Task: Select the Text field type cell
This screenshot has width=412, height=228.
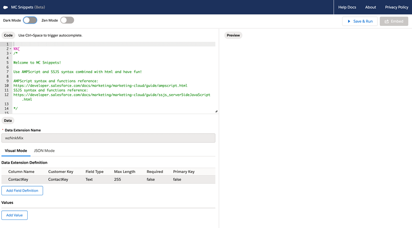Action: (x=89, y=179)
